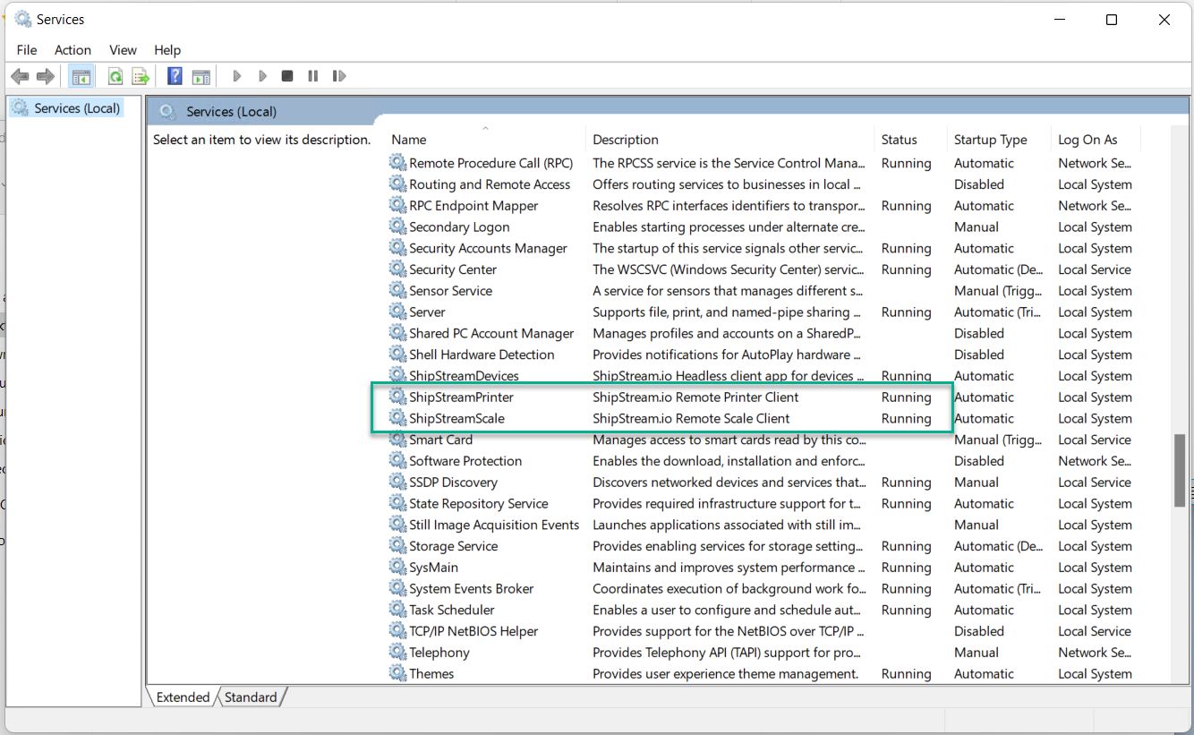
Task: Select the ShipStreamPrinter service row
Action: tap(461, 397)
